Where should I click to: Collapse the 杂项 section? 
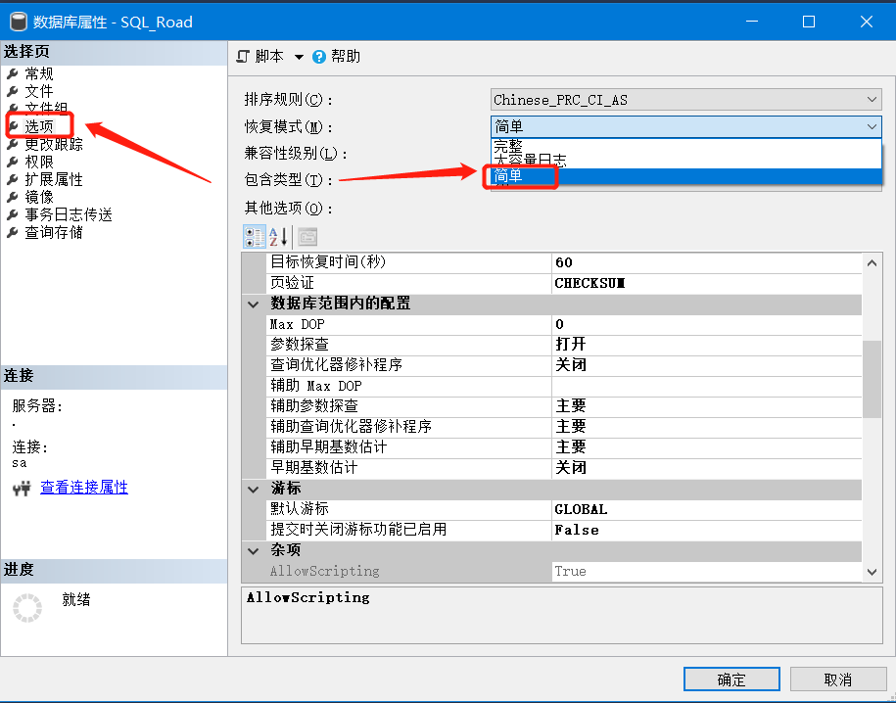[x=254, y=551]
